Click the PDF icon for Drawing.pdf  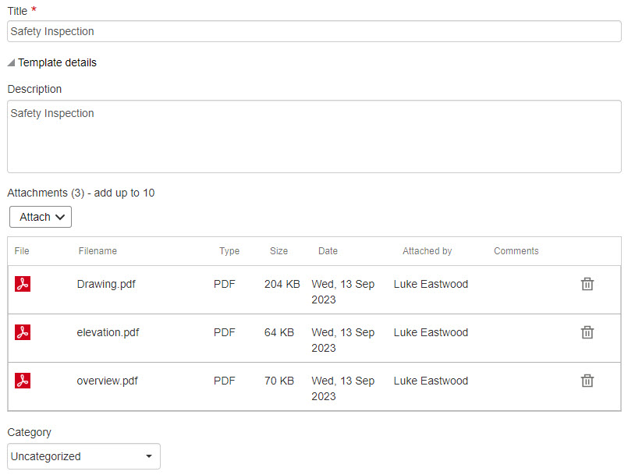coord(23,284)
